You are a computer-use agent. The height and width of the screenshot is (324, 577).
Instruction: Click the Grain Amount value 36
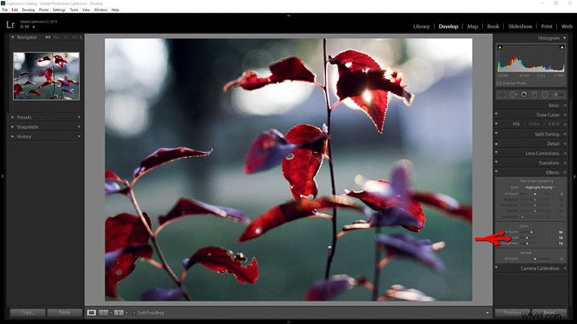561,232
